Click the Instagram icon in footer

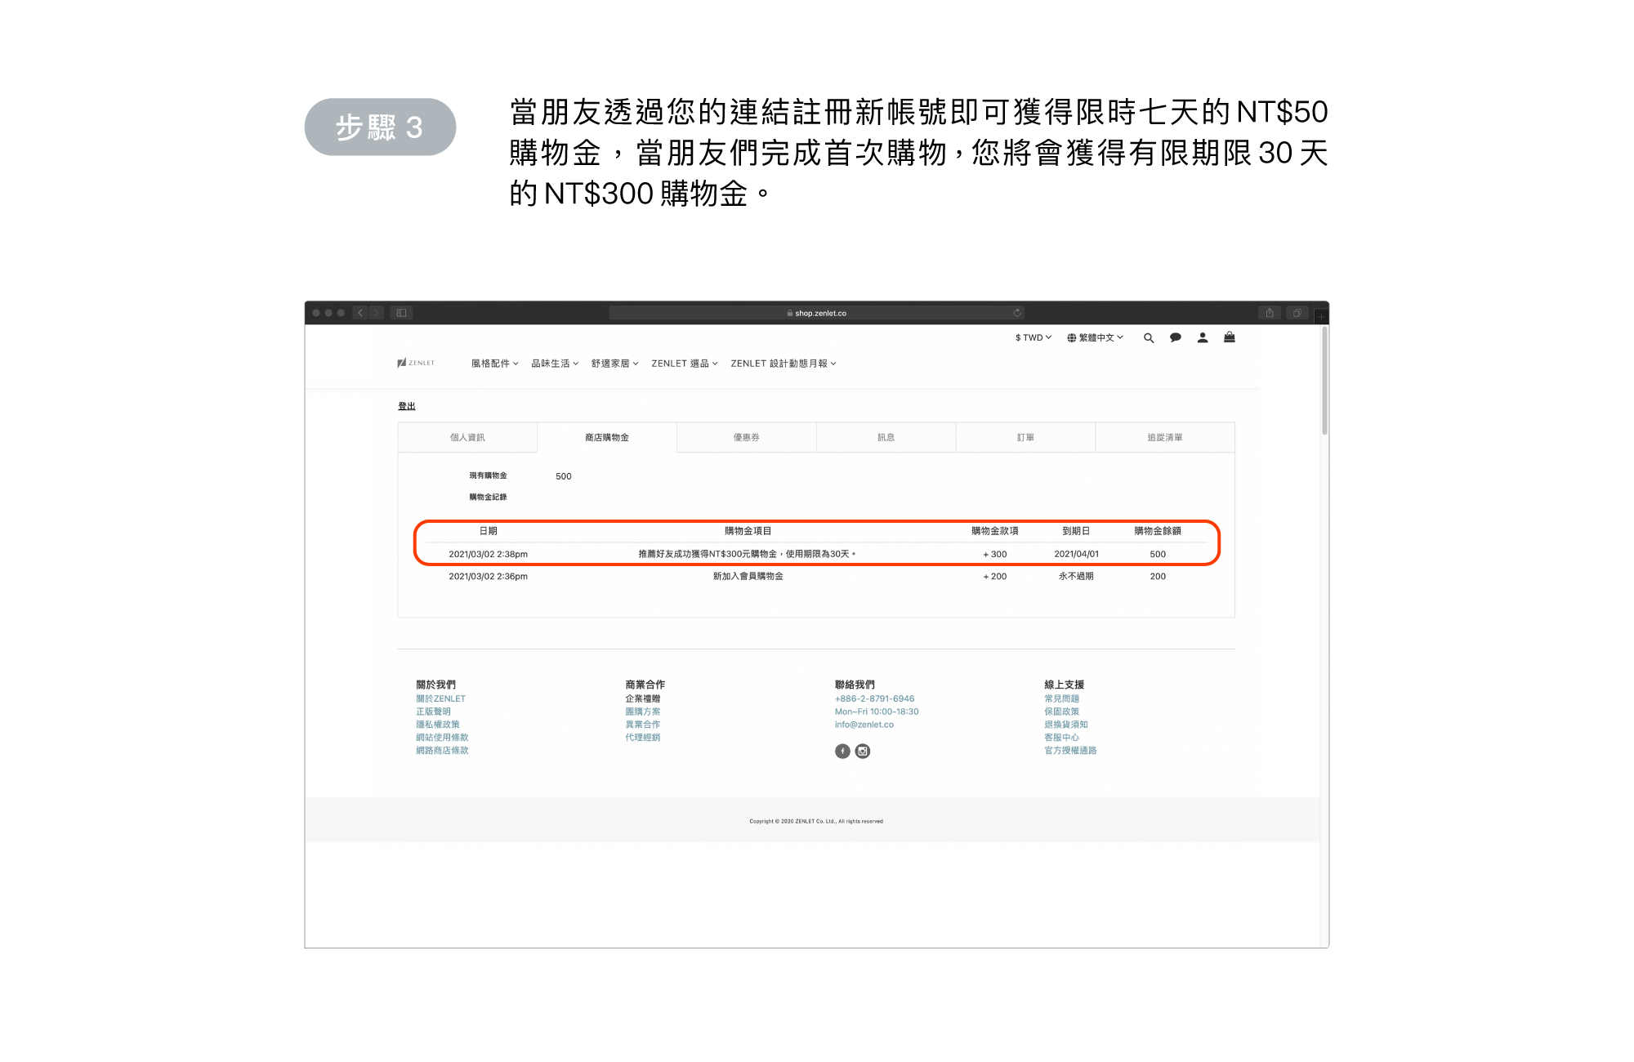tap(863, 752)
